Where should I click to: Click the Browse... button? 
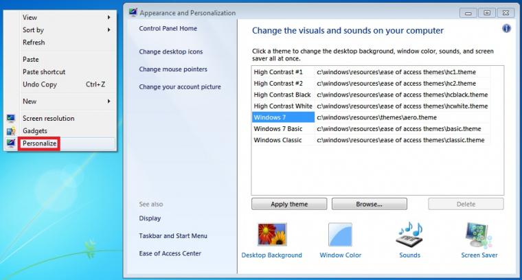[x=370, y=205]
